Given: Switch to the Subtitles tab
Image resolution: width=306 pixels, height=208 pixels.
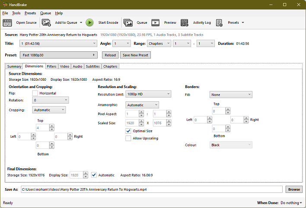Looking at the screenshot, I should (x=92, y=66).
